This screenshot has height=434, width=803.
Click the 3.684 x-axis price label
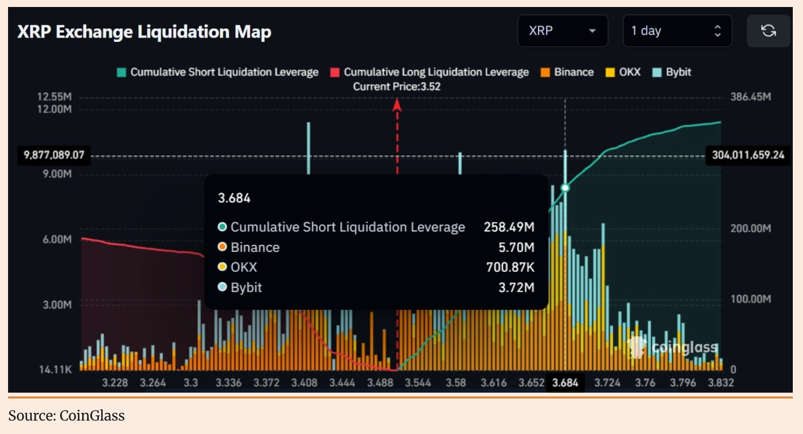pyautogui.click(x=565, y=383)
